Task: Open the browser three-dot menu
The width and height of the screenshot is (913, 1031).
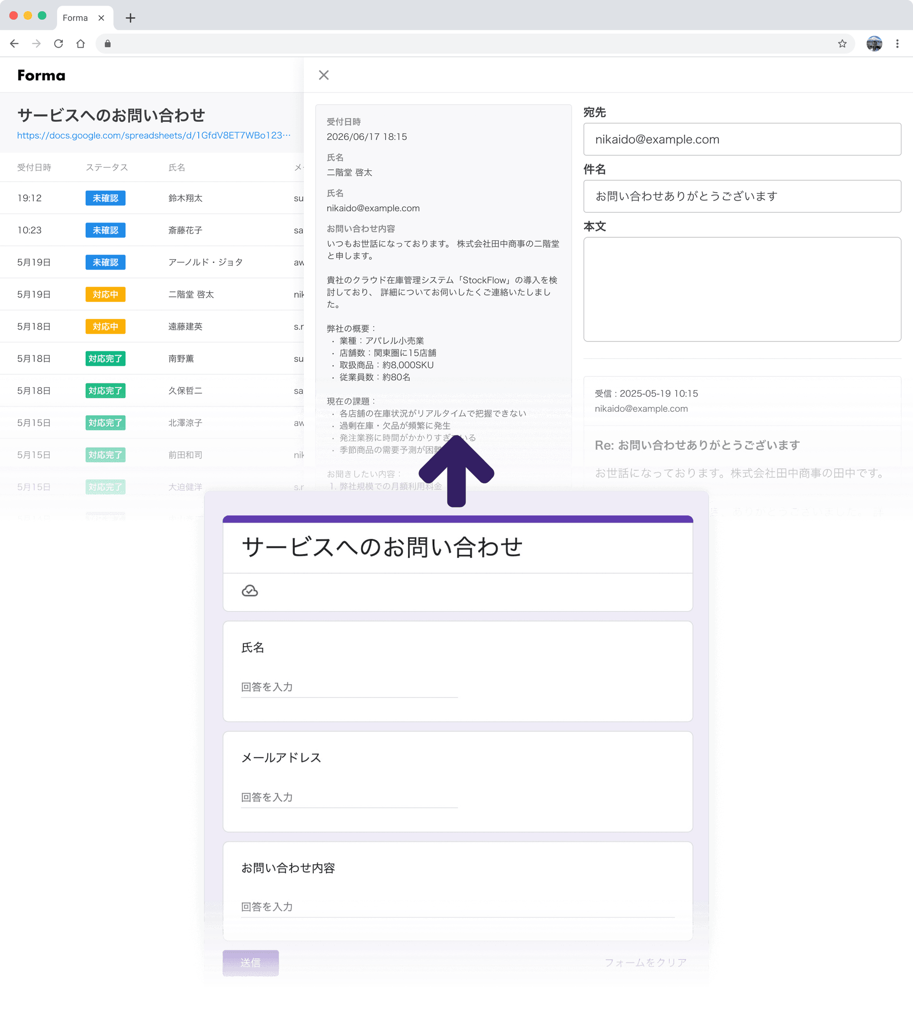Action: coord(897,44)
